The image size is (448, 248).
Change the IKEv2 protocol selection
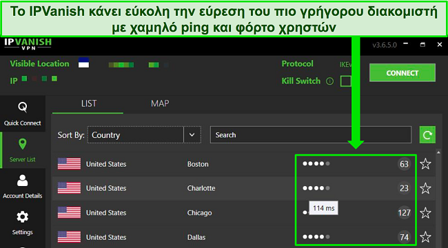346,65
